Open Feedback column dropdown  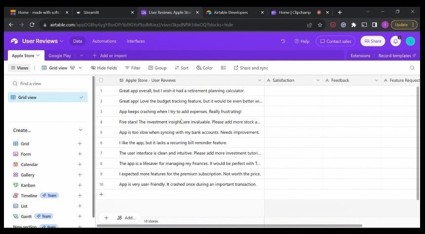[377, 80]
